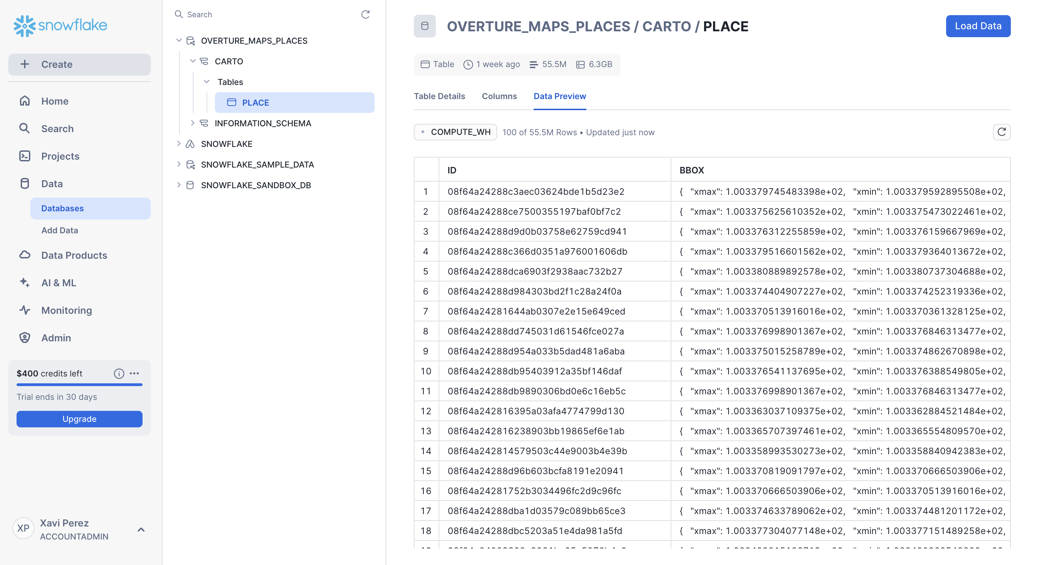Click the Create button
Image resolution: width=1037 pixels, height=565 pixels.
click(x=79, y=64)
